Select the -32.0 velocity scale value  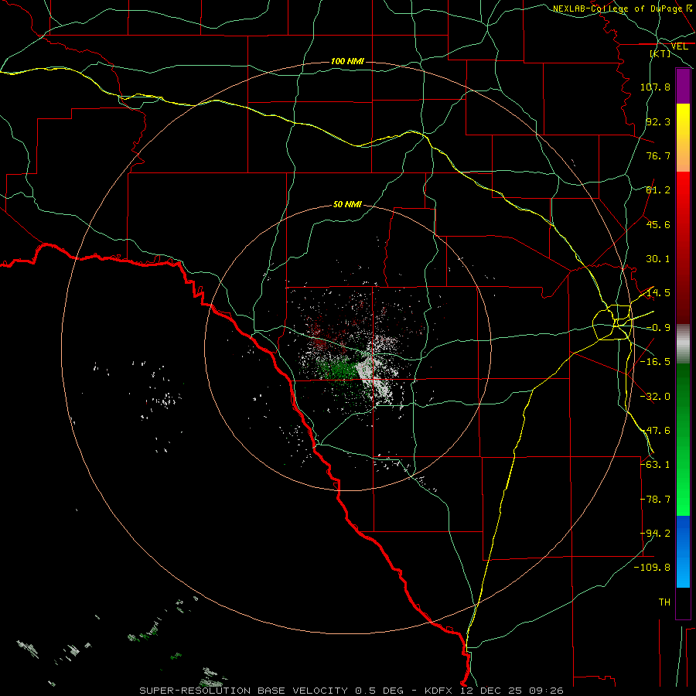click(655, 397)
